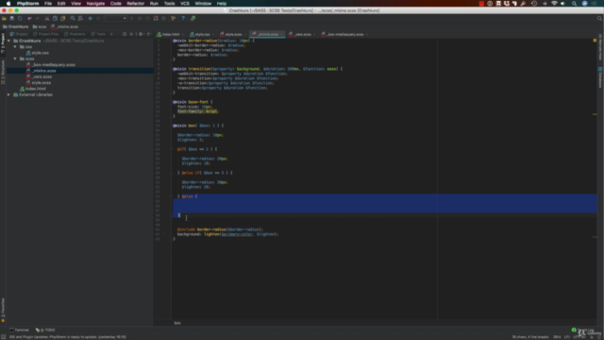Screen dimensions: 604x340
Task: Toggle the Structure side tool button
Action: (3, 72)
